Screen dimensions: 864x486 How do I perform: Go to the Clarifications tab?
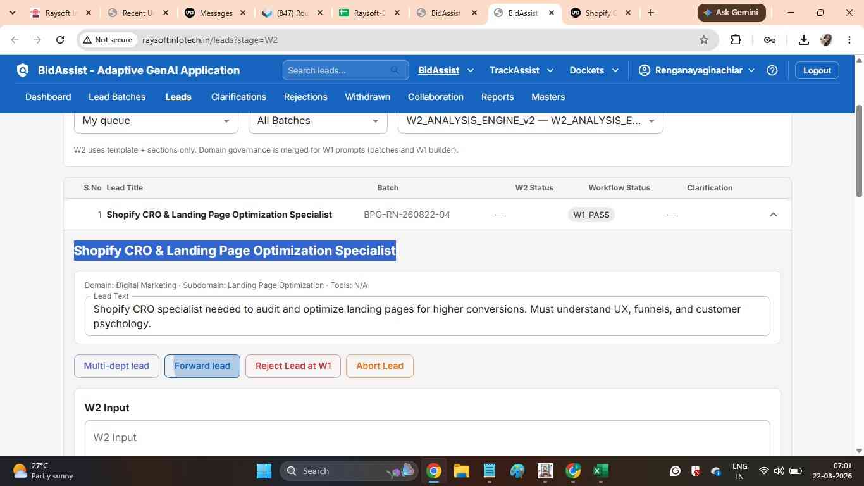click(x=238, y=97)
